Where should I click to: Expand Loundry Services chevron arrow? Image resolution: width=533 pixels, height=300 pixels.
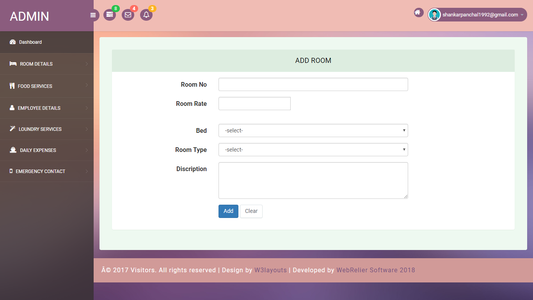[x=87, y=129]
